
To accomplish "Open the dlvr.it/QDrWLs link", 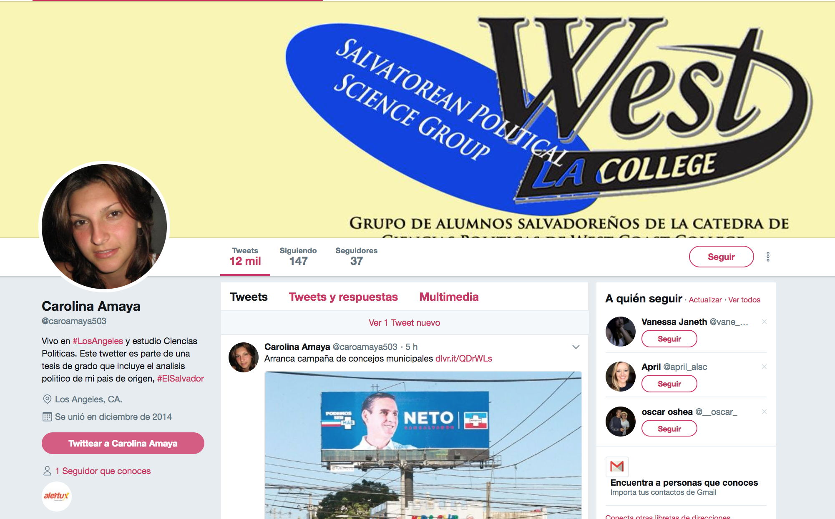I will click(463, 359).
